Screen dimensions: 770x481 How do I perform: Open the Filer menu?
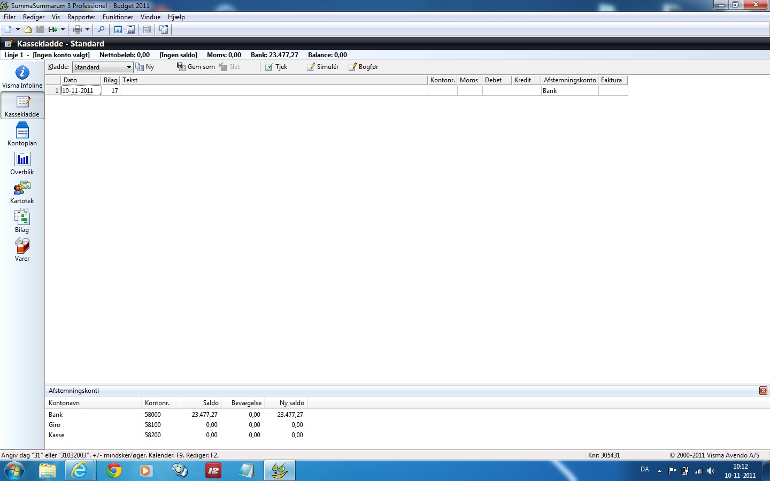click(x=10, y=17)
